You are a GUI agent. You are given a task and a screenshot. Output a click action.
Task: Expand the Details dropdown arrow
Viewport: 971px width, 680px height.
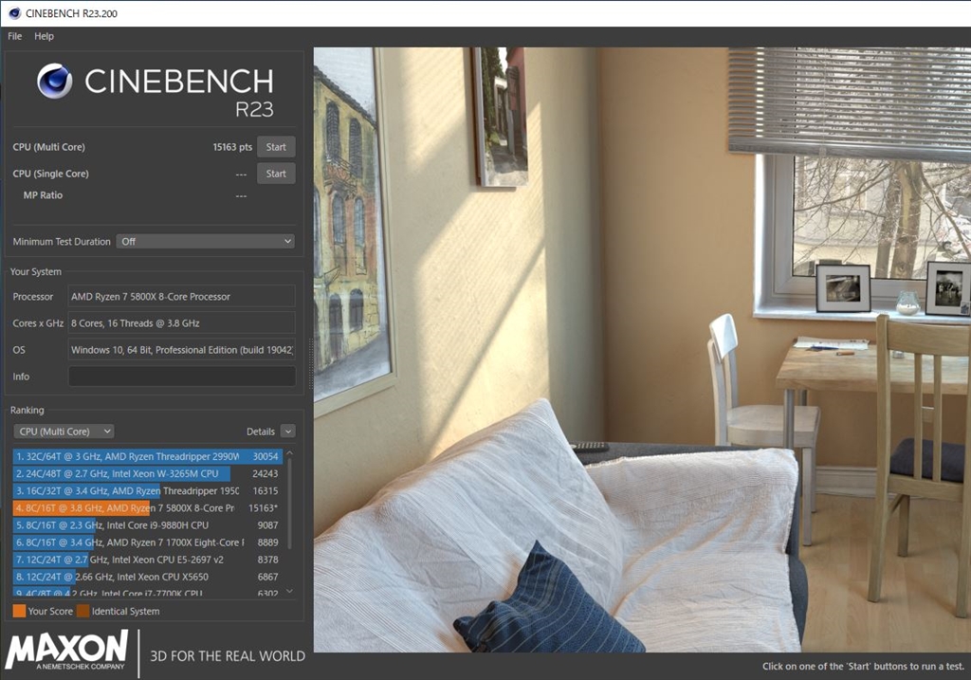click(288, 431)
